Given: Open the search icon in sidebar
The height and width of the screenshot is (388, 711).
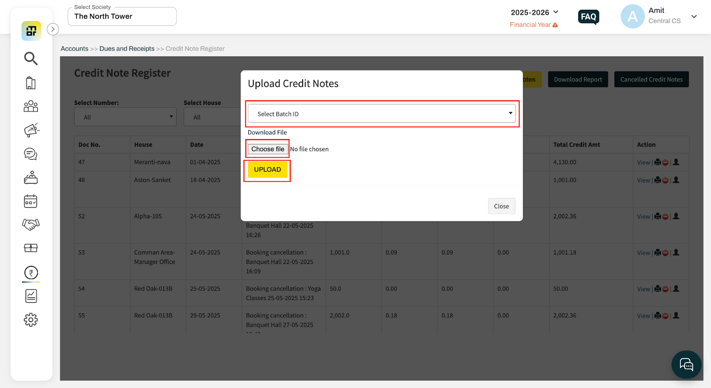Looking at the screenshot, I should coord(31,58).
